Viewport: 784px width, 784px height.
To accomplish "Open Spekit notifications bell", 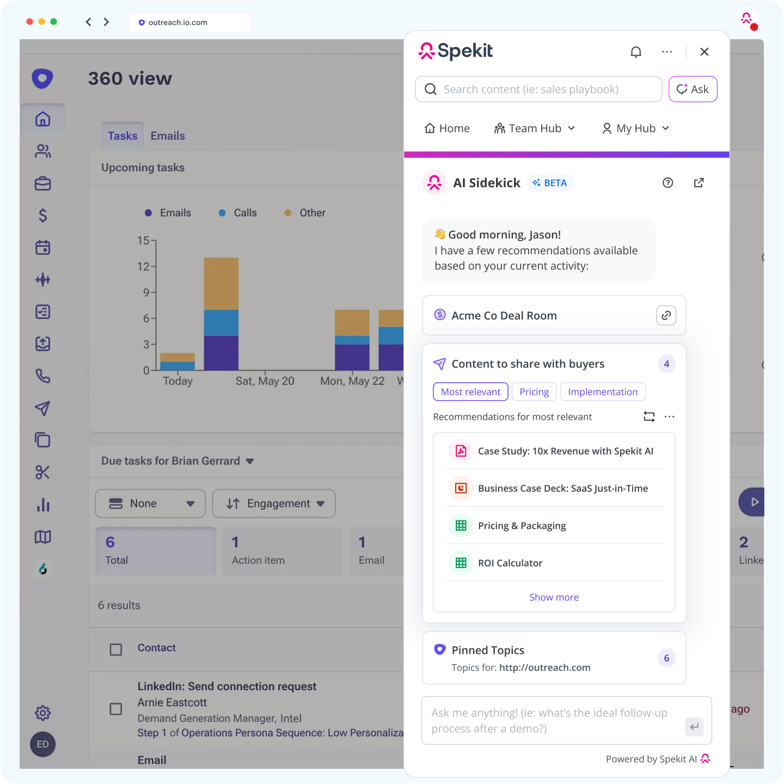I will pos(636,52).
